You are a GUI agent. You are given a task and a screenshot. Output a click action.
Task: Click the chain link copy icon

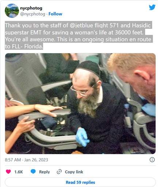(x=59, y=172)
